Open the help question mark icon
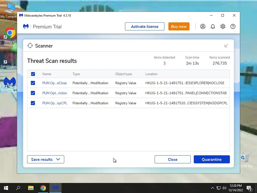 (233, 26)
